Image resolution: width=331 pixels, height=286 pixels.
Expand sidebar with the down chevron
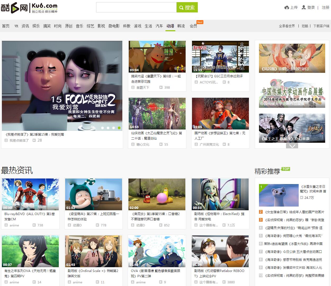point(292,146)
